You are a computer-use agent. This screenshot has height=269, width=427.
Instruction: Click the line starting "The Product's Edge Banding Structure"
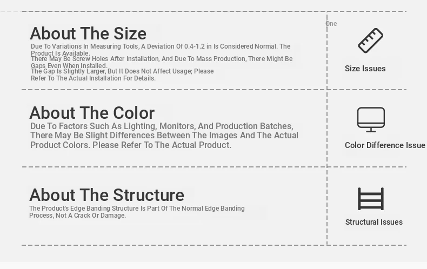coord(137,209)
